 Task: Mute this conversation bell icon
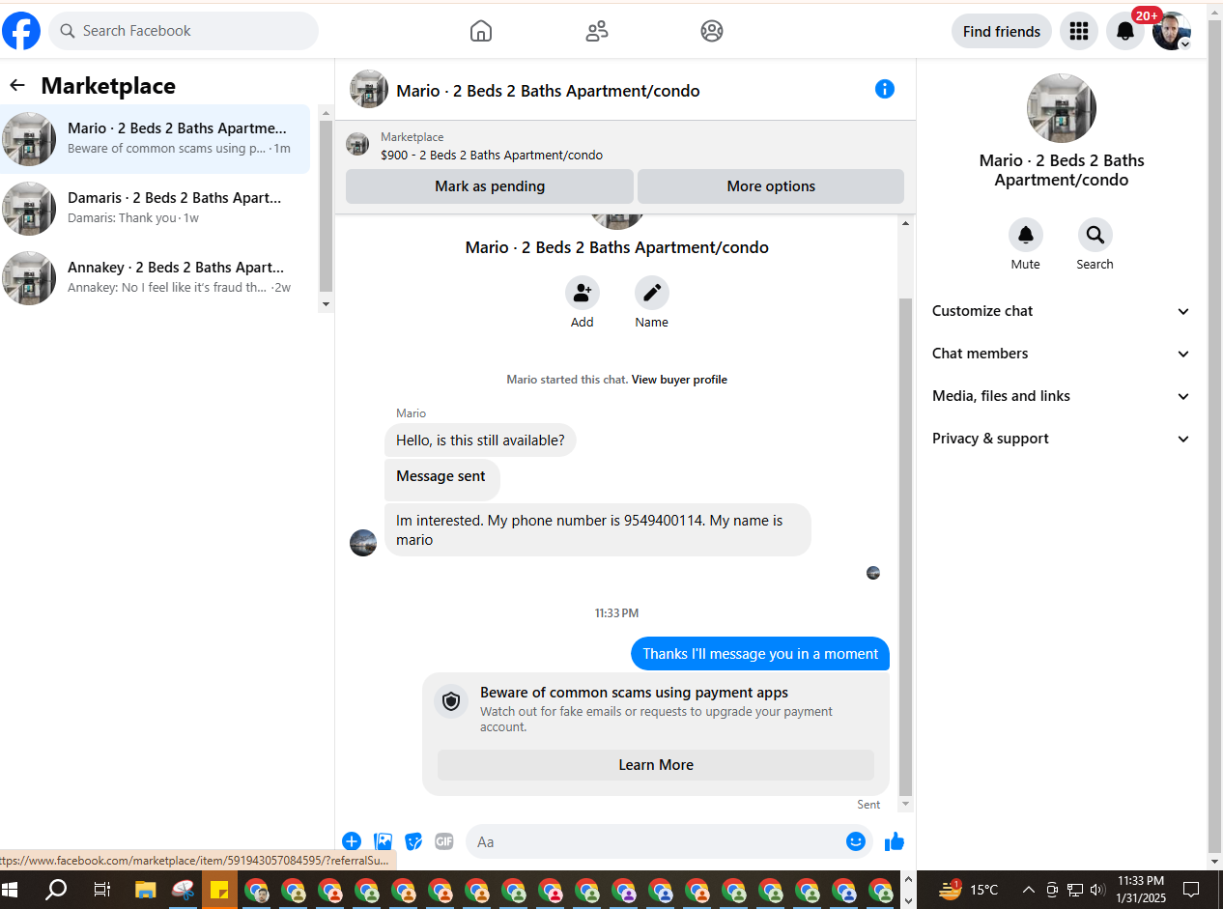pos(1026,235)
